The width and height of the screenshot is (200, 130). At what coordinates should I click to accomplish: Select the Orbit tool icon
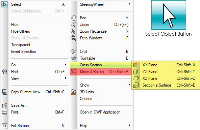coord(73,52)
